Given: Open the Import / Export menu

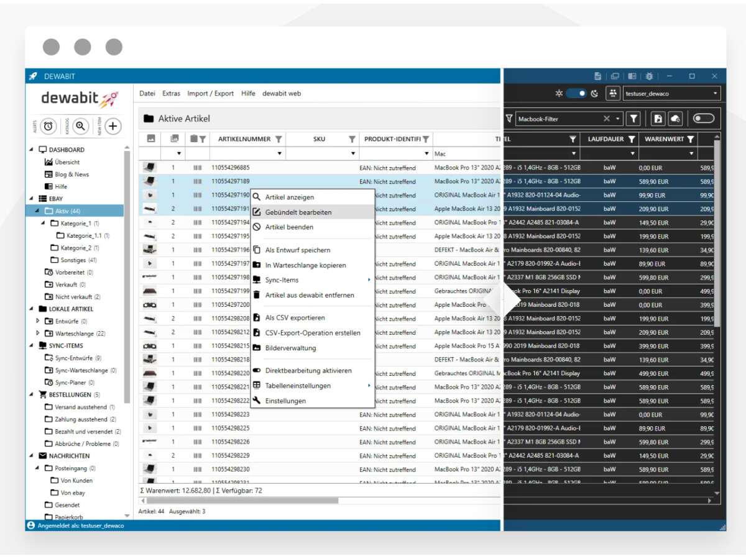Looking at the screenshot, I should point(211,94).
